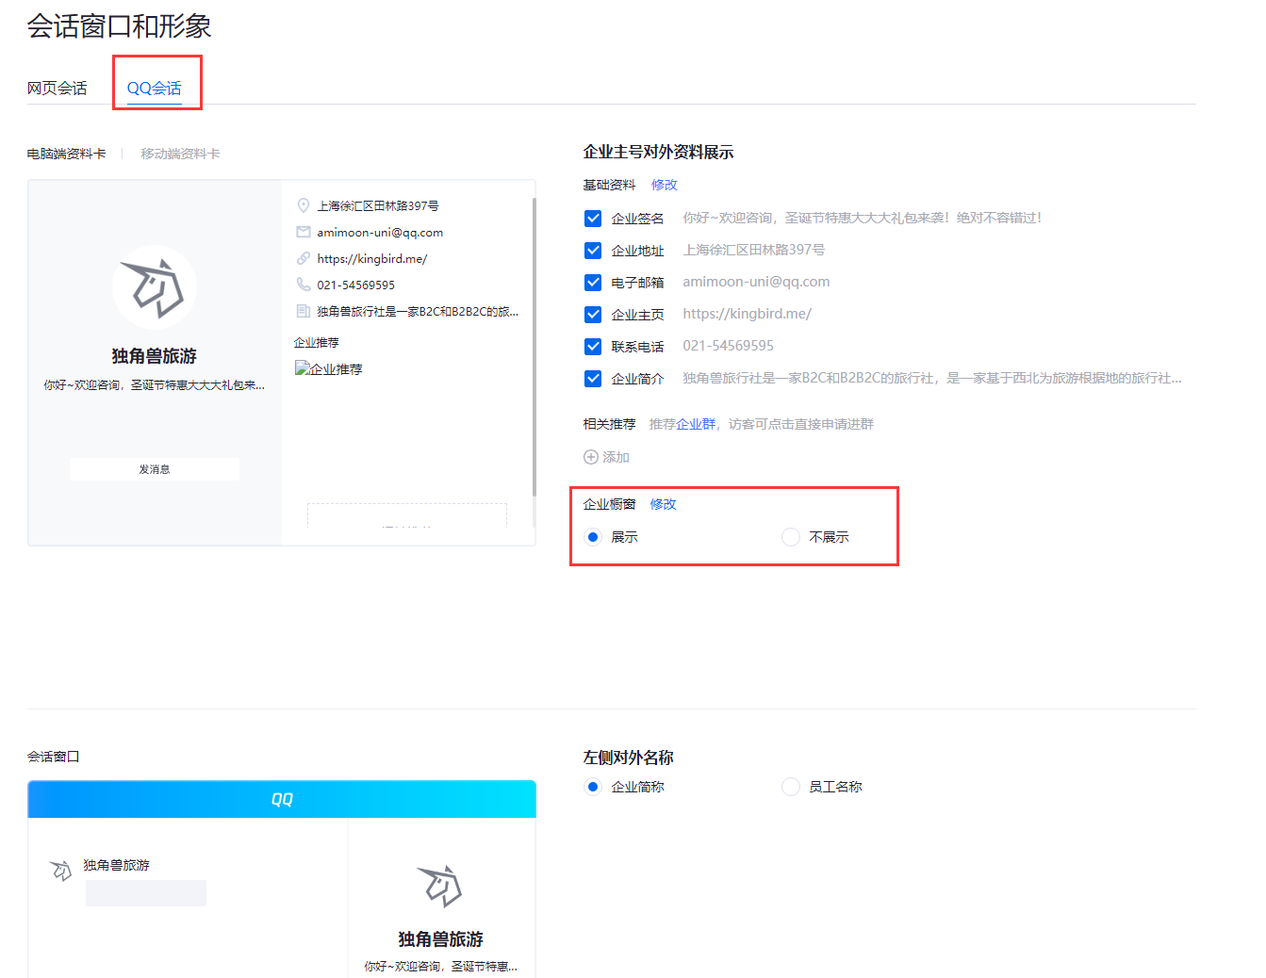Click the 独角兽旅游 name in profile card
Image resolution: width=1266 pixels, height=978 pixels.
(155, 355)
